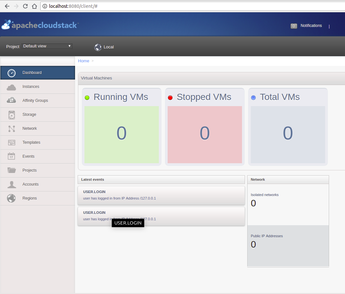Screen dimensions: 345x294
Task: Click the Projects folder icon
Action: (x=12, y=170)
